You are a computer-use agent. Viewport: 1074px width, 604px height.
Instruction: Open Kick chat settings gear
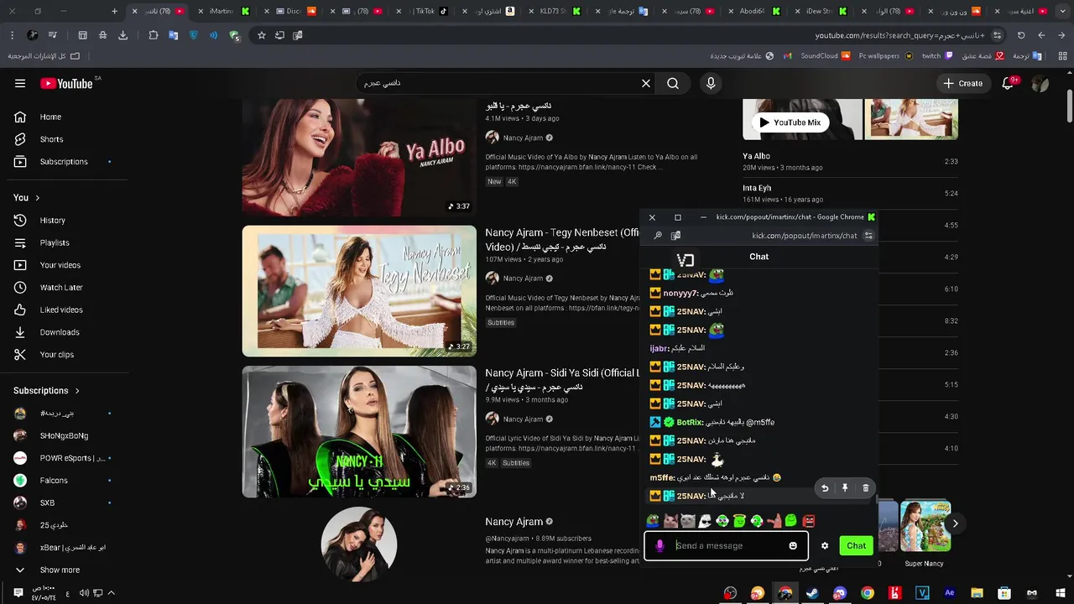[825, 546]
